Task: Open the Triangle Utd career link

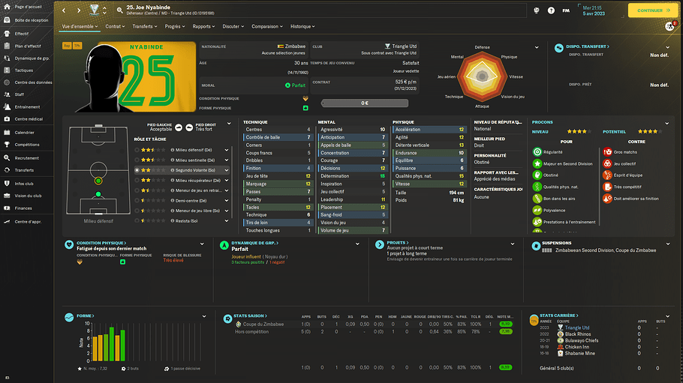Action: 576,328
